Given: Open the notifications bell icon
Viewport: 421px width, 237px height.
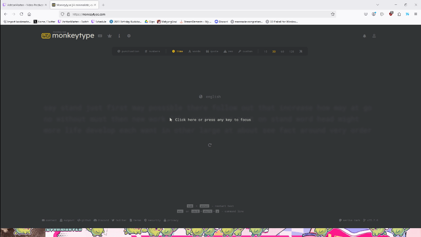Looking at the screenshot, I should click(x=364, y=36).
